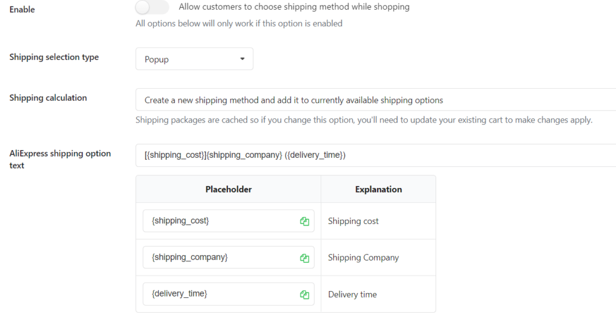The height and width of the screenshot is (329, 616).
Task: Click the AliExpress shipping option text label
Action: 60,159
